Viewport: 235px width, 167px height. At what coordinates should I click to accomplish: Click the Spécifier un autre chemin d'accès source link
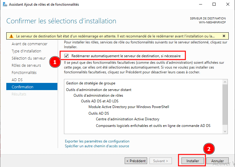point(97,146)
